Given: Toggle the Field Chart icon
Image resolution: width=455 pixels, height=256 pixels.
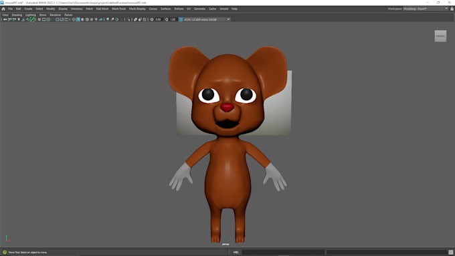Looking at the screenshot, I should (x=58, y=19).
